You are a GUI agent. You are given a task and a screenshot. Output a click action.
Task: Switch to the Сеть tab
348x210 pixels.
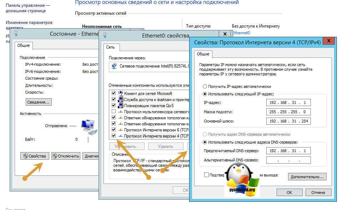(110, 47)
